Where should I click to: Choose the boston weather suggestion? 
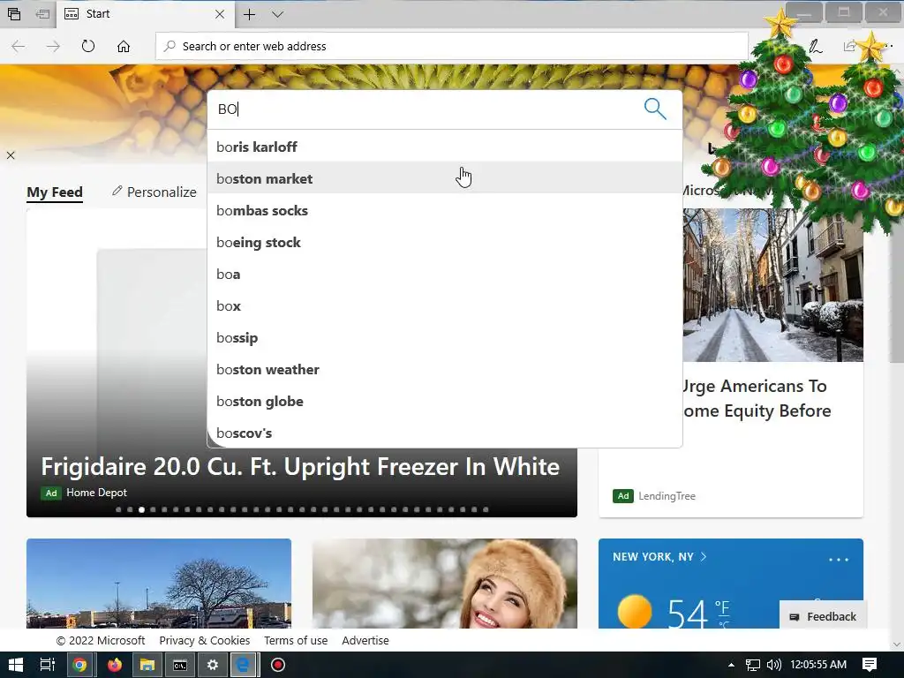445,369
